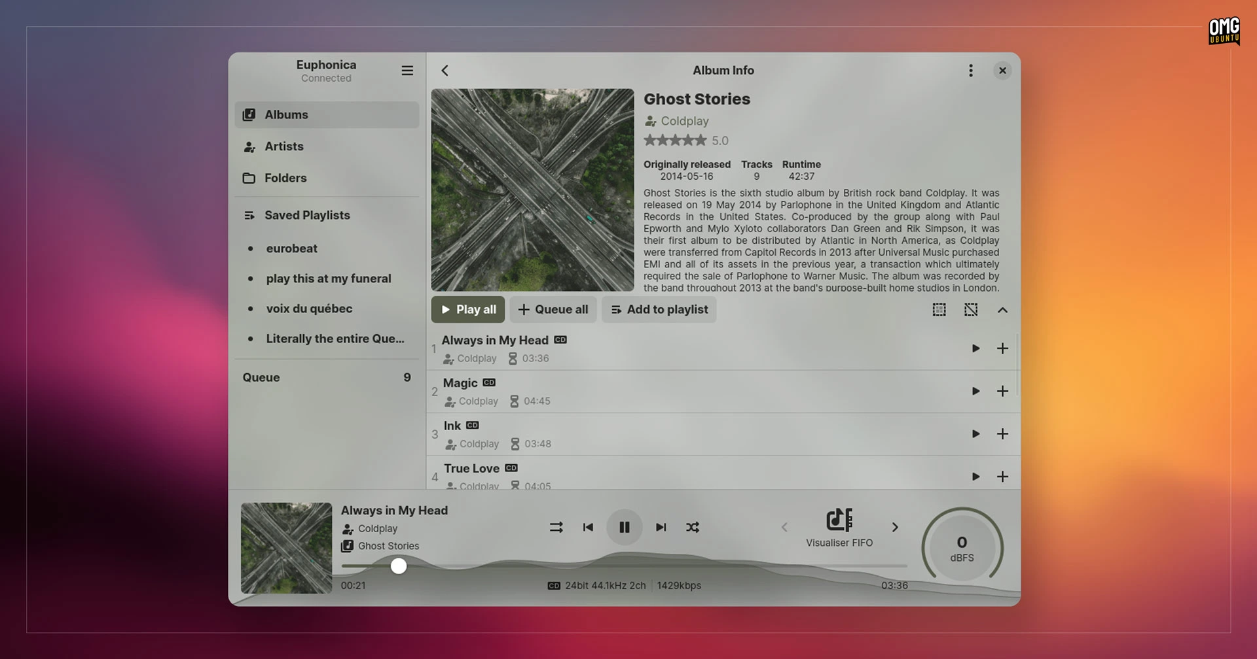Play the True Love track
This screenshot has width=1257, height=659.
(975, 477)
